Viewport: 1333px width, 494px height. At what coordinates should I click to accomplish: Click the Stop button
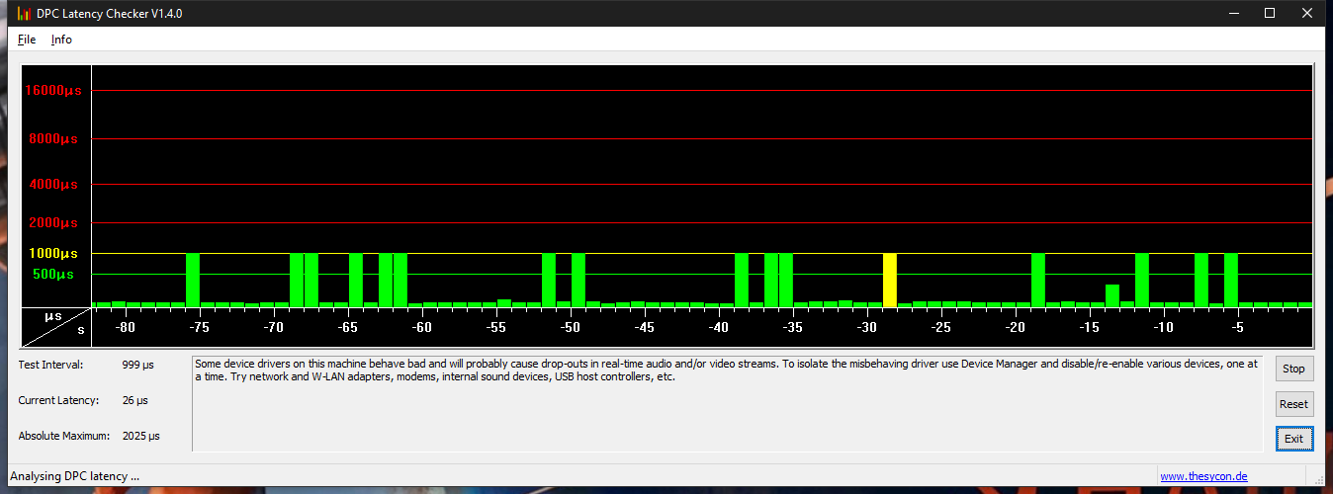pyautogui.click(x=1293, y=369)
